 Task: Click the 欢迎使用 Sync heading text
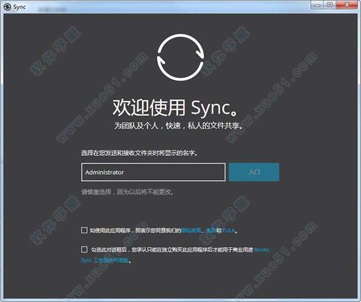tap(175, 108)
